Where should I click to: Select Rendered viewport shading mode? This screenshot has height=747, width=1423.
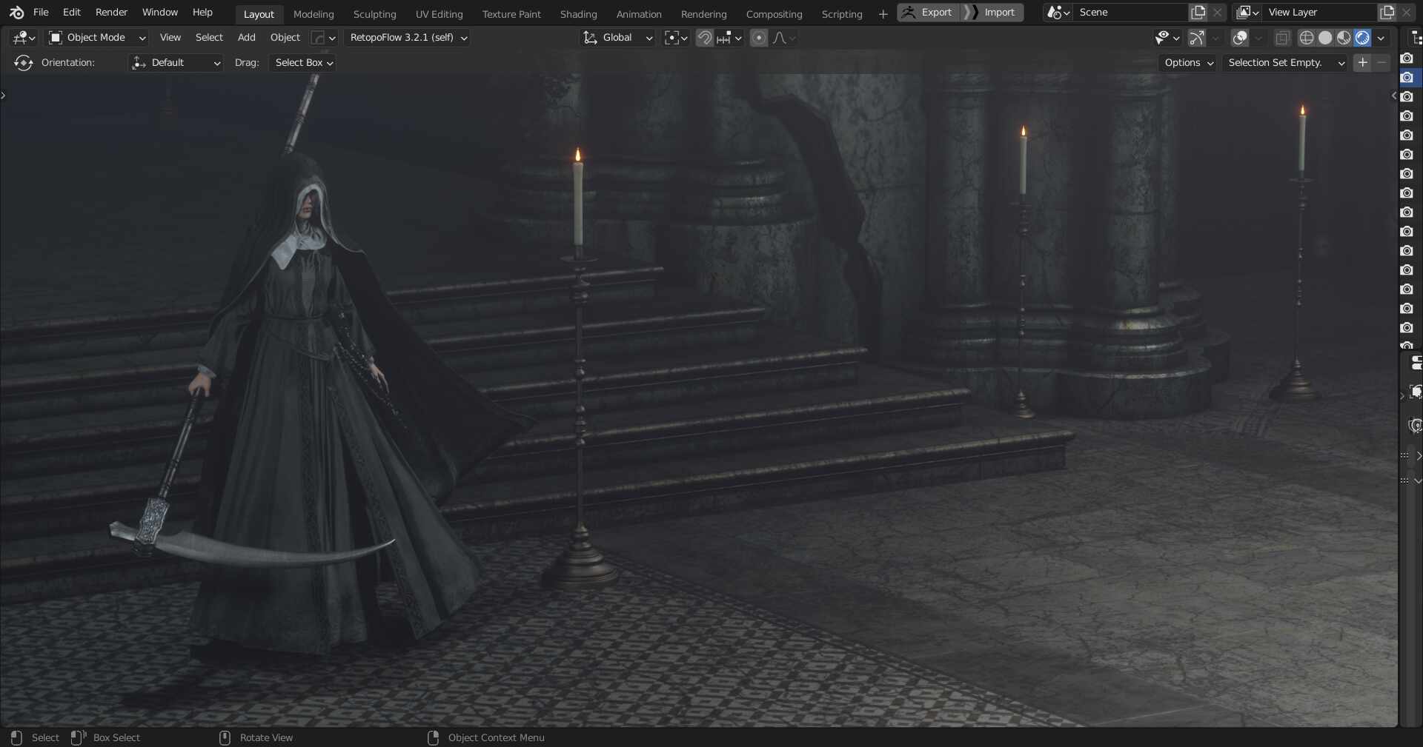(x=1362, y=38)
